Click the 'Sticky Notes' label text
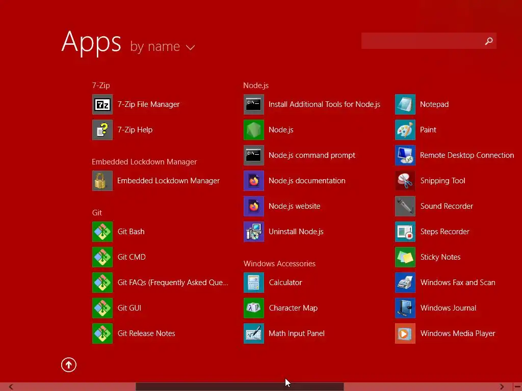This screenshot has width=522, height=391. pyautogui.click(x=440, y=257)
